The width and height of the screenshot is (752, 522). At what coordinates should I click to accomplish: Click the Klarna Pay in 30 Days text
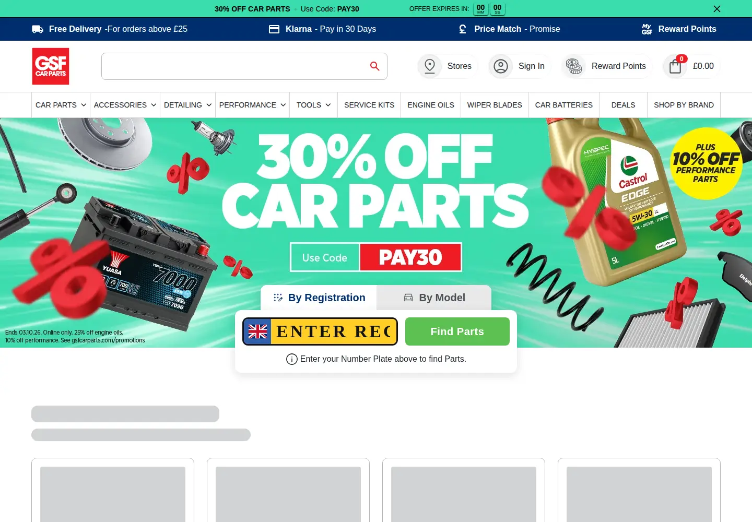tap(331, 29)
